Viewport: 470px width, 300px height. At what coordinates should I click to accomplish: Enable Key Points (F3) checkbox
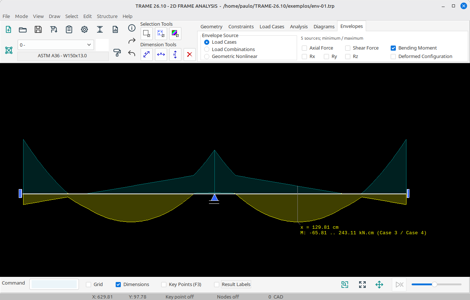164,285
